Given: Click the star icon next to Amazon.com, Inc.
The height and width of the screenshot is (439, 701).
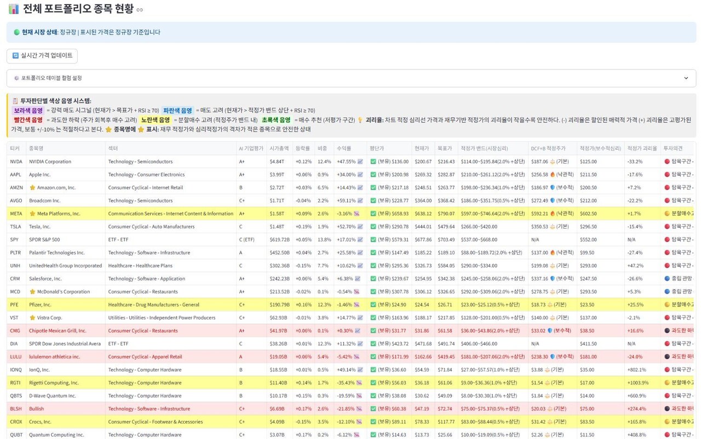Looking at the screenshot, I should [x=32, y=188].
